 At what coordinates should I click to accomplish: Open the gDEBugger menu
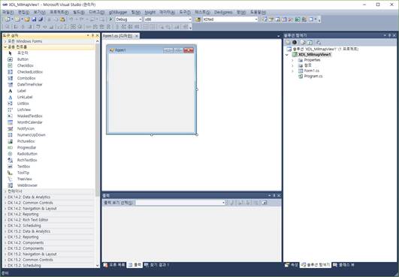pos(118,12)
